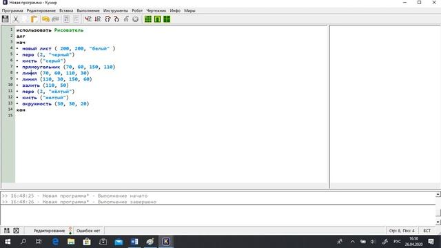Screen dimensions: 441x248
Task: Save console output via status bar disk icon
Action: point(7,231)
